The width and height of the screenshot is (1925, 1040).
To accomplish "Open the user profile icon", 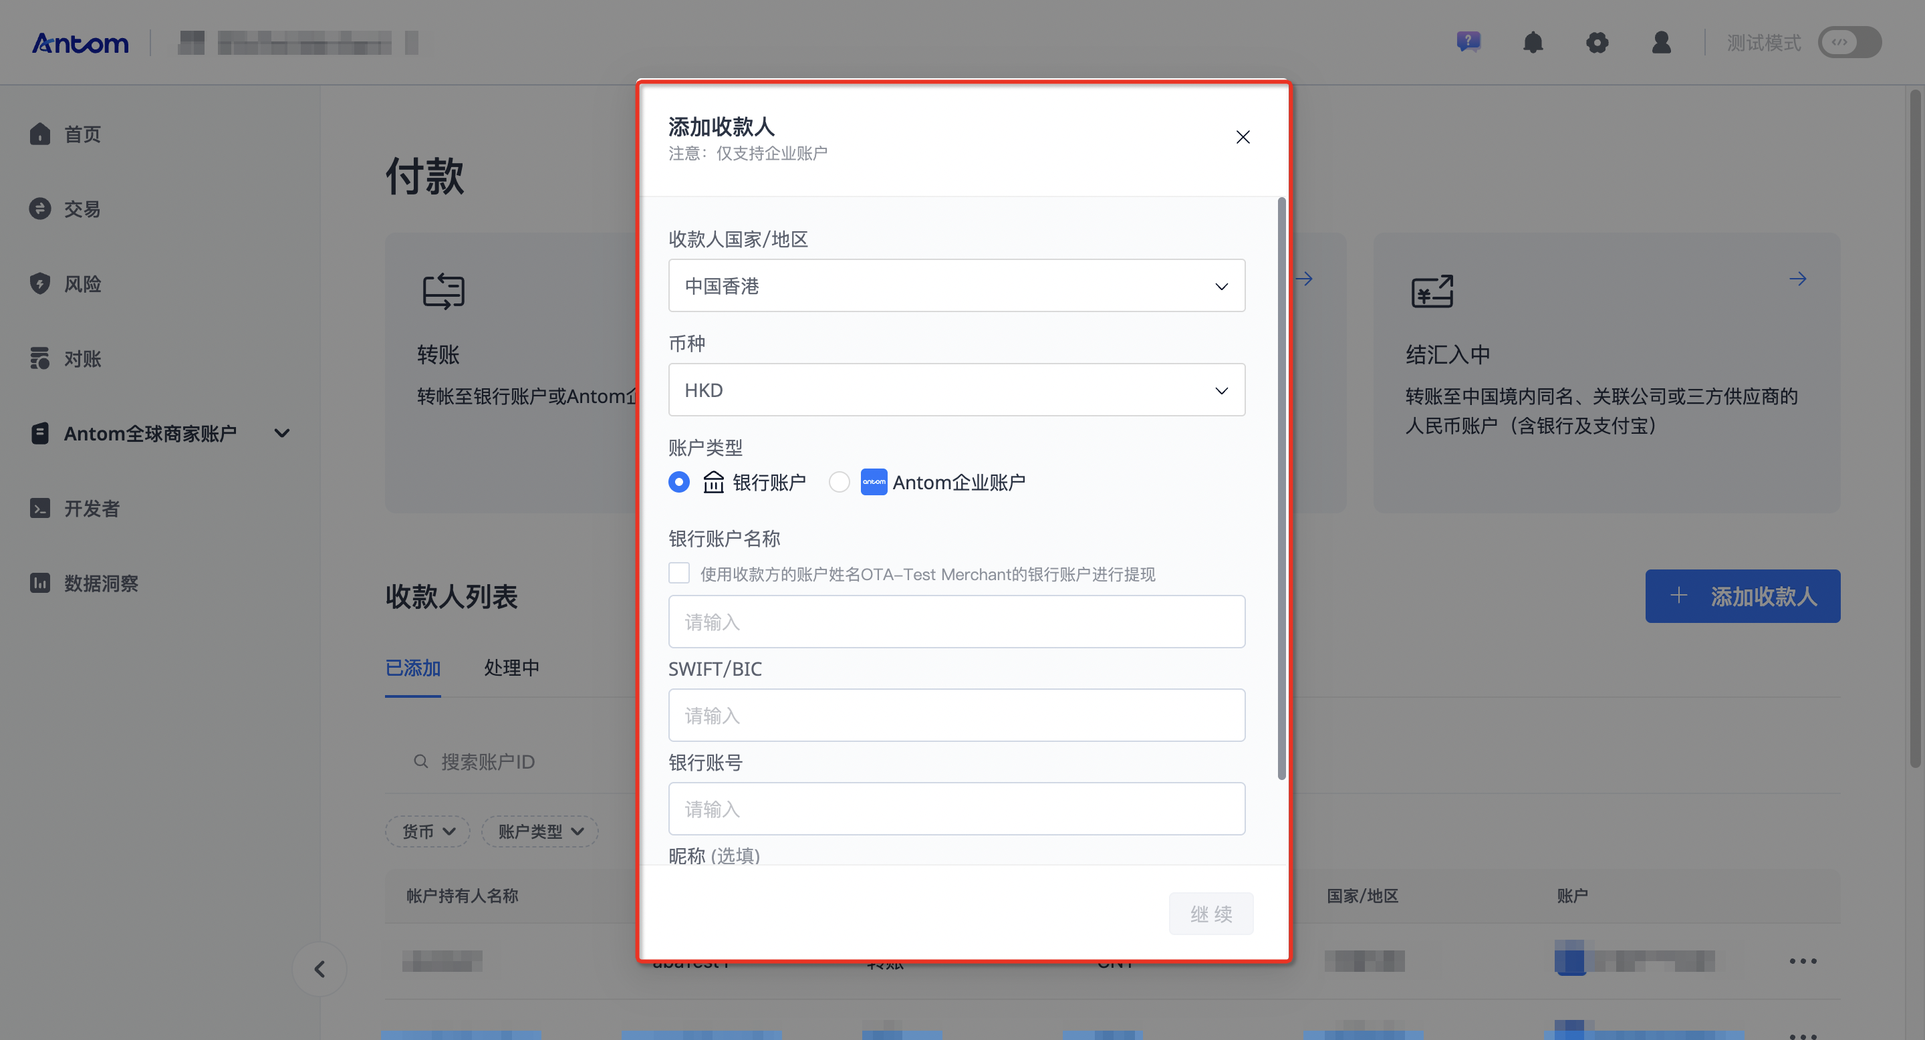I will (x=1661, y=42).
